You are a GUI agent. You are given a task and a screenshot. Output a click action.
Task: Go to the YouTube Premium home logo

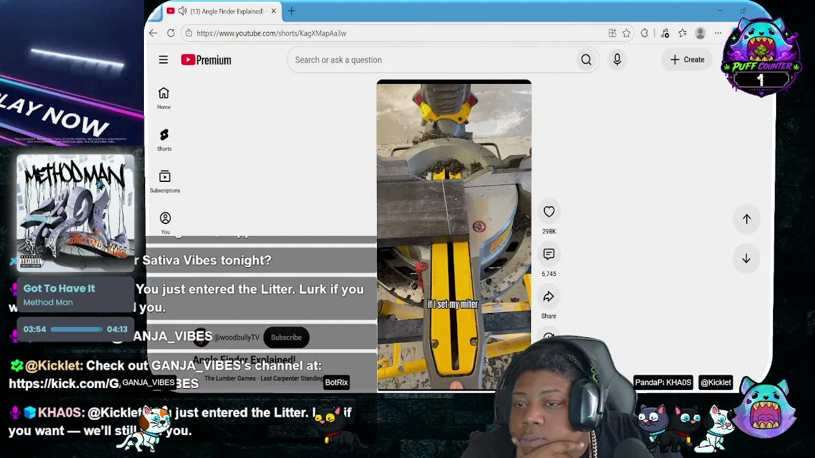coord(206,60)
